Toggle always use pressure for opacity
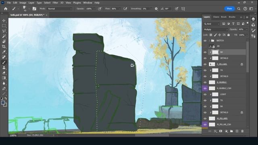258x145 pixels. [100, 9]
